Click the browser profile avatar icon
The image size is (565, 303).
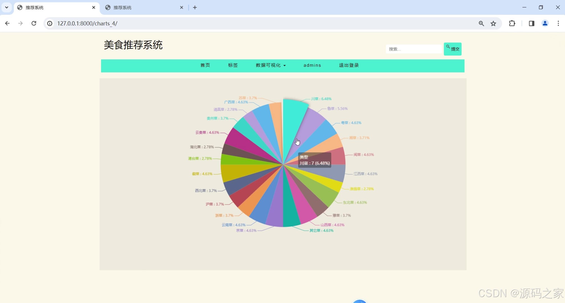click(545, 23)
